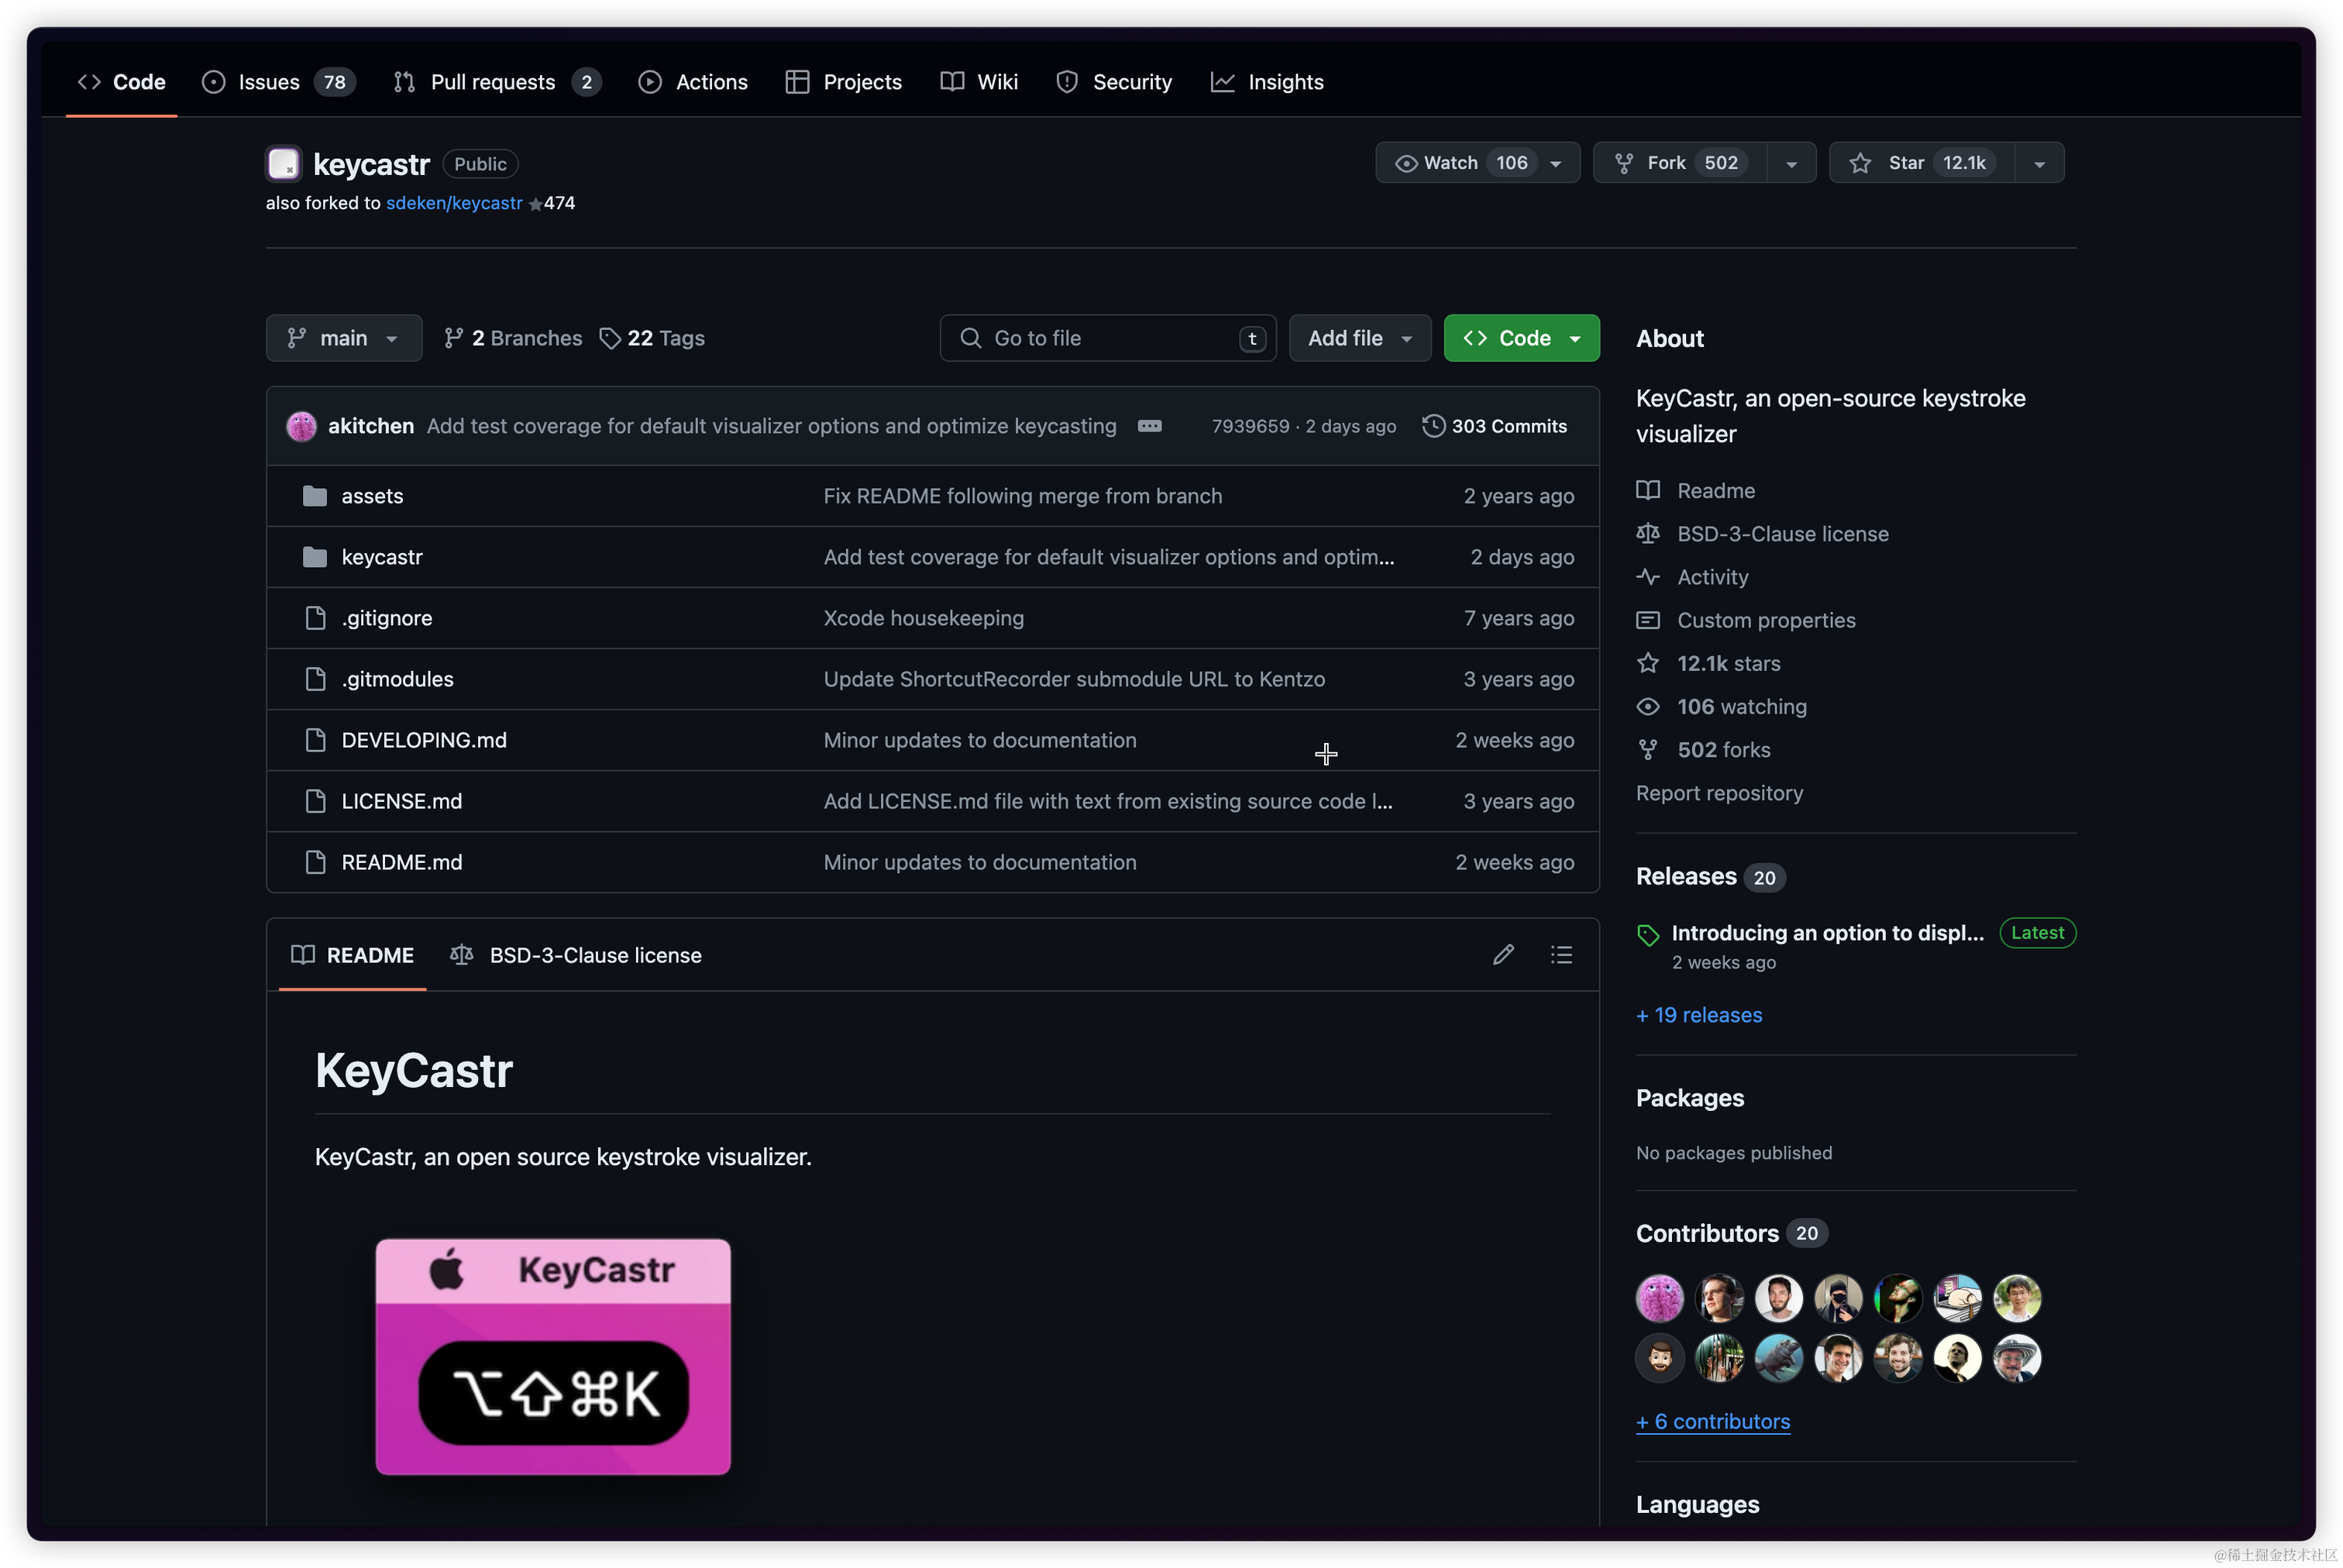Open the README outline list icon

(x=1561, y=955)
